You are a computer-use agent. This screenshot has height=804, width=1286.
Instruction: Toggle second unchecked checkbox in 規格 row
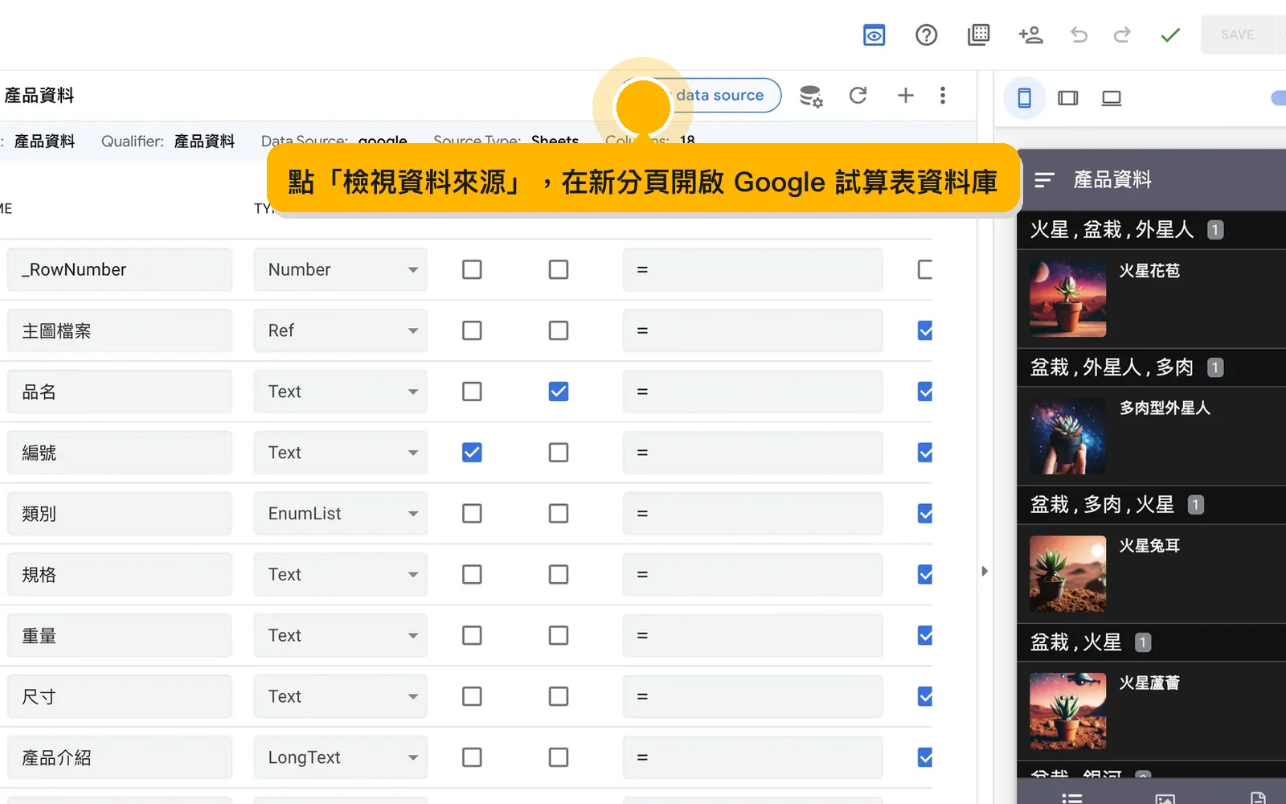(559, 575)
